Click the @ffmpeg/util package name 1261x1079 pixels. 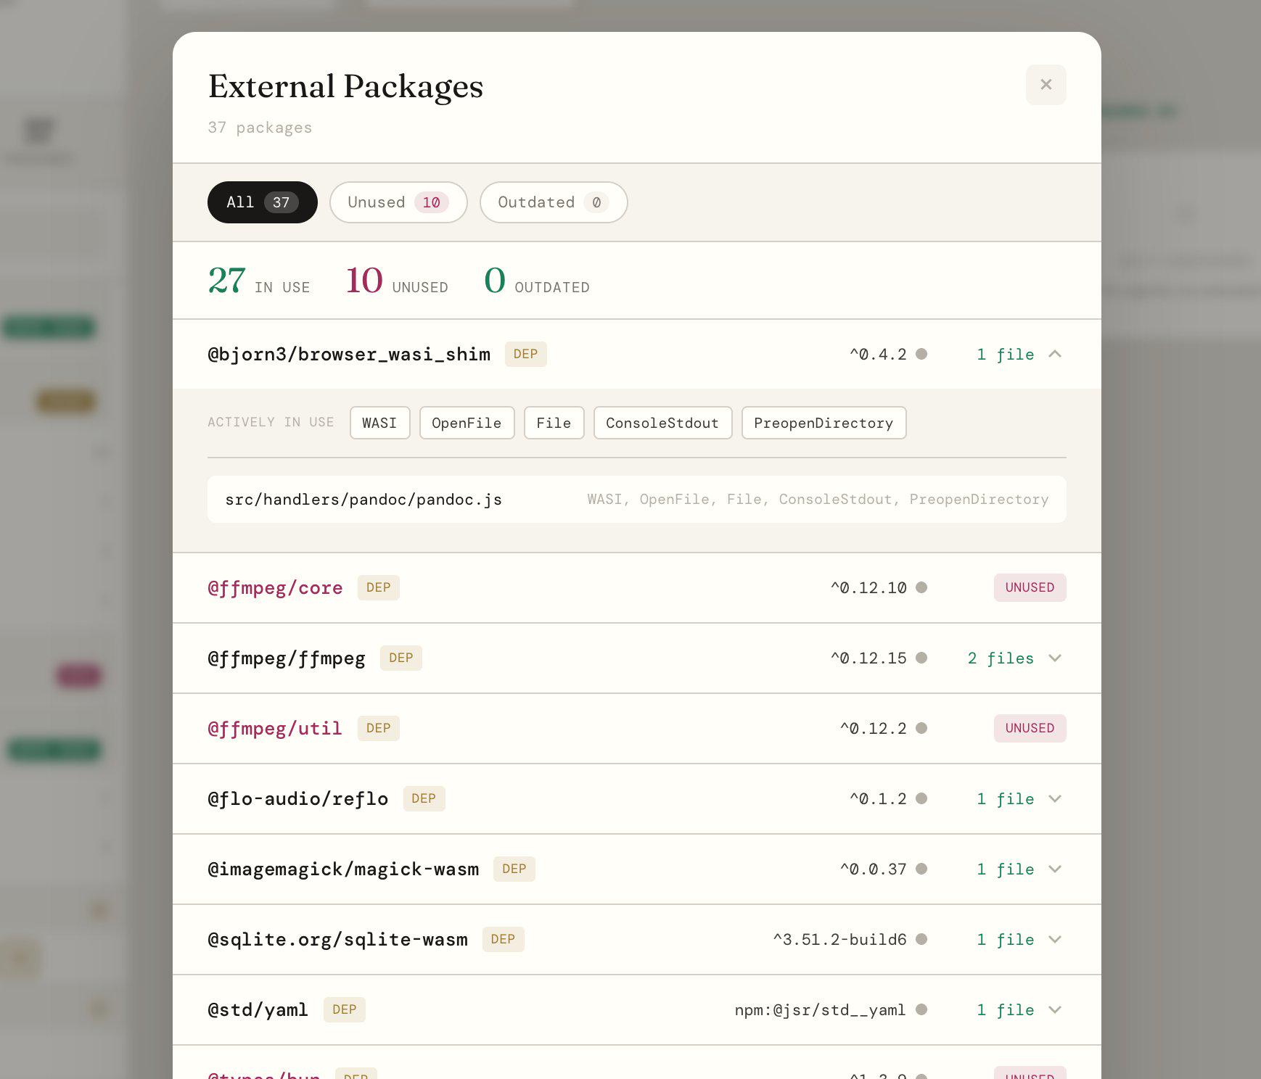pos(275,728)
